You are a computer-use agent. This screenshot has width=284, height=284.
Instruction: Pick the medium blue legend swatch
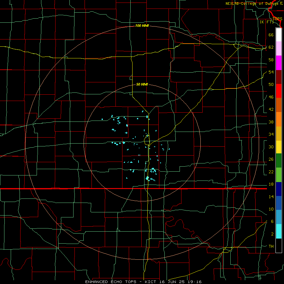coord(279,203)
